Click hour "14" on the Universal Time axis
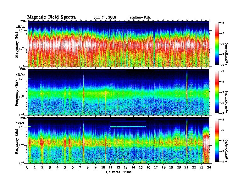Image resolution: width=249 pixels, height=192 pixels. click(133, 167)
